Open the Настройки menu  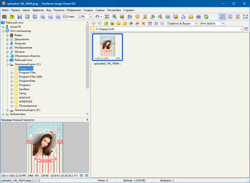(114, 9)
